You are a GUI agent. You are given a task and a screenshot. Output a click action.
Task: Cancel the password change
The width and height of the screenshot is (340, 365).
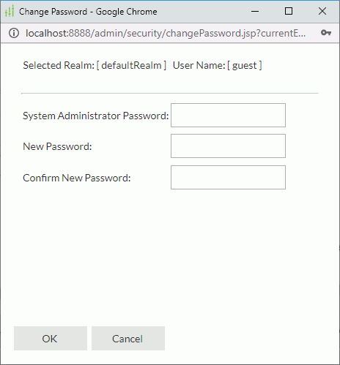point(128,339)
